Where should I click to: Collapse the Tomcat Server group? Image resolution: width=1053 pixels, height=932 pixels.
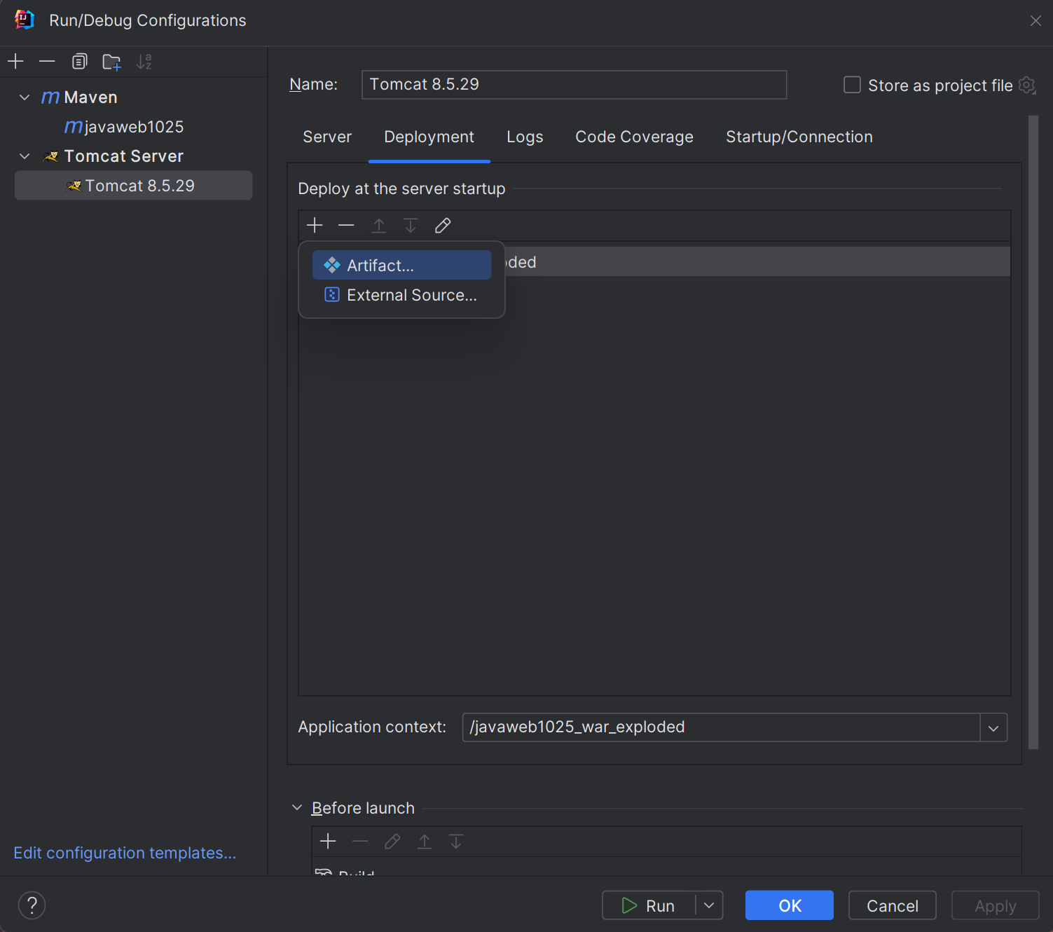pyautogui.click(x=25, y=156)
